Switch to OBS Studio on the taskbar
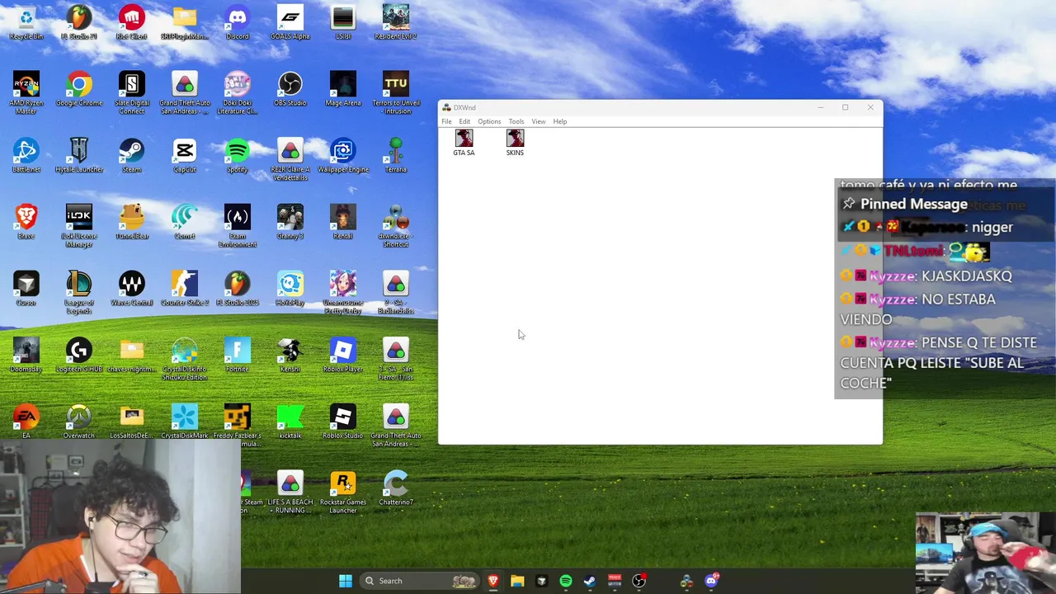Screen dimensions: 1056x594 pos(639,581)
